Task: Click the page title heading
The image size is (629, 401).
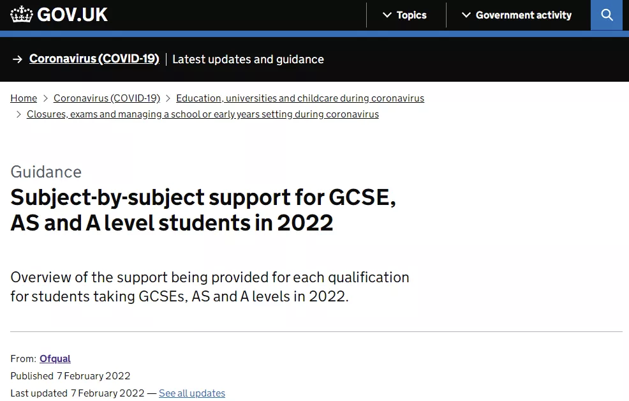Action: (x=203, y=210)
